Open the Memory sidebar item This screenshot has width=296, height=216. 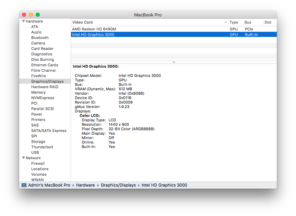click(38, 92)
